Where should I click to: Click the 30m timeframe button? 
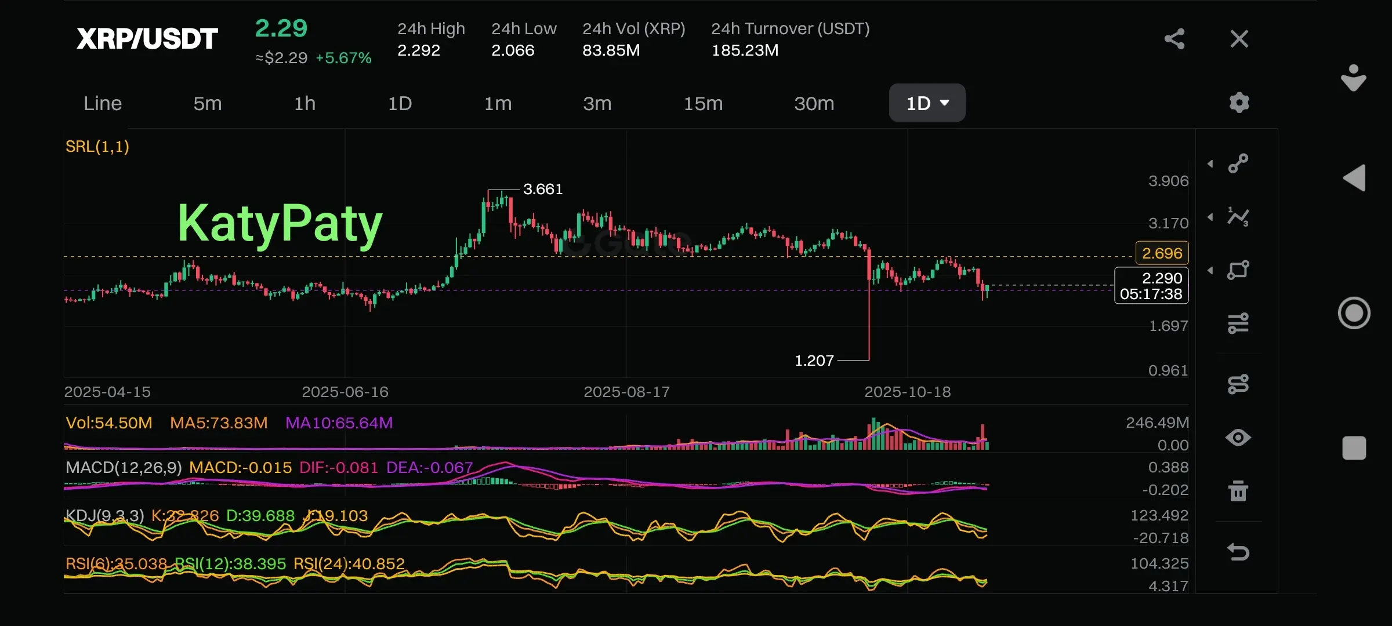814,103
